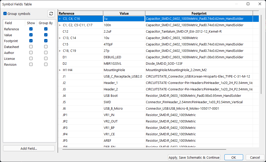Select the VR1_BP value cell

point(124,128)
